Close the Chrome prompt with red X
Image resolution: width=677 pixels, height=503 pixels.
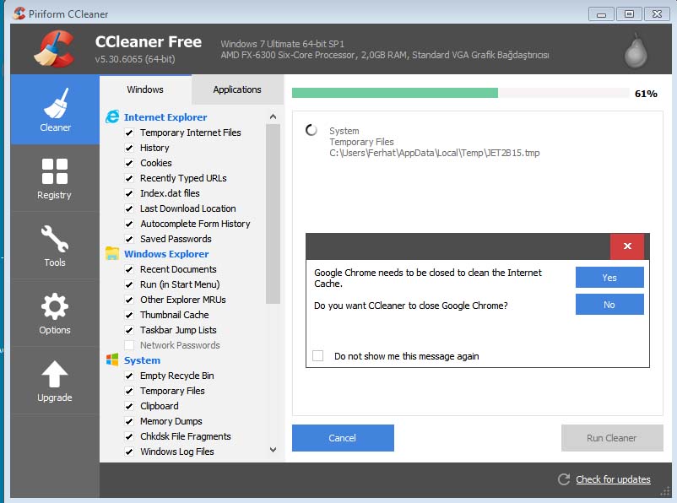(x=626, y=246)
